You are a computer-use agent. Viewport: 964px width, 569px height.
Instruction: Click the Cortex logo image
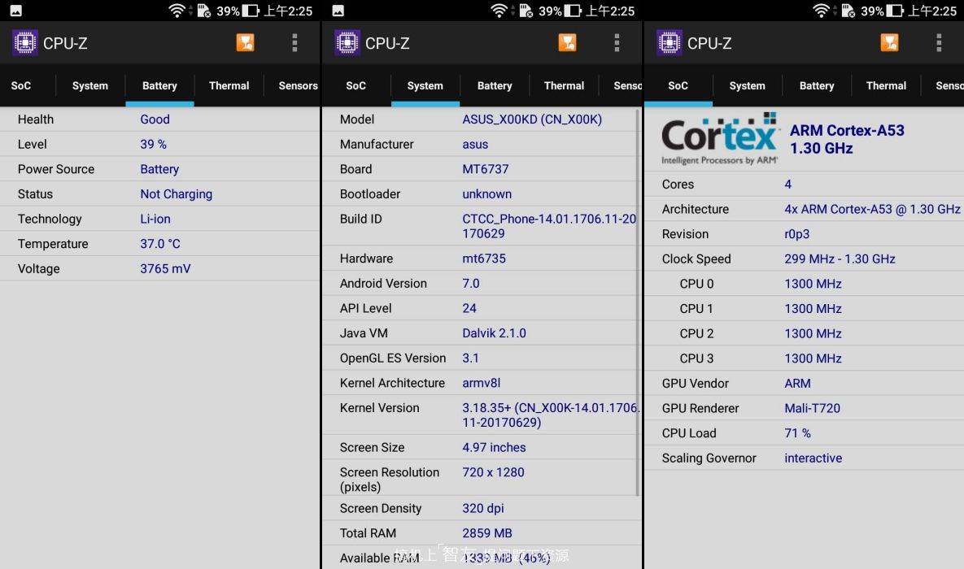[x=719, y=138]
